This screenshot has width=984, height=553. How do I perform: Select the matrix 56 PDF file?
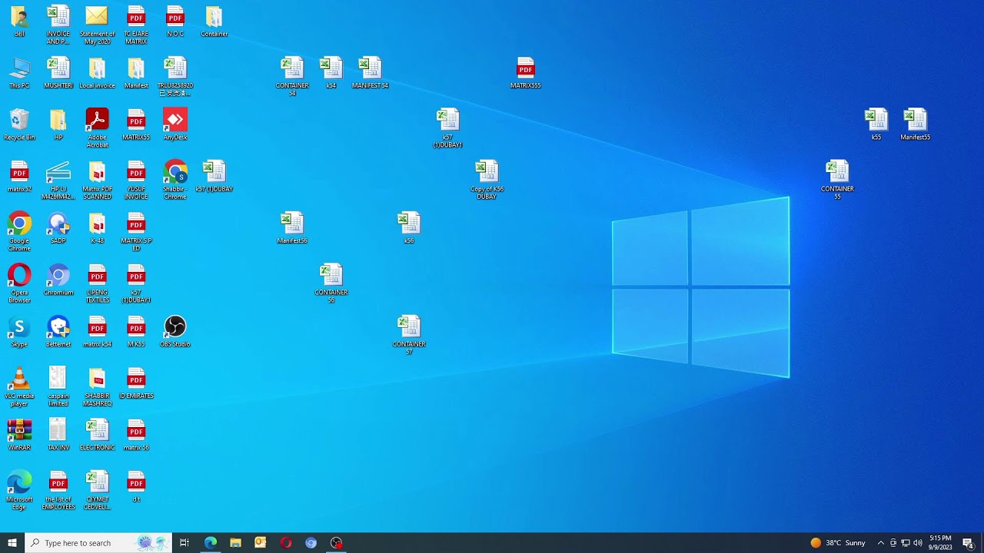136,435
